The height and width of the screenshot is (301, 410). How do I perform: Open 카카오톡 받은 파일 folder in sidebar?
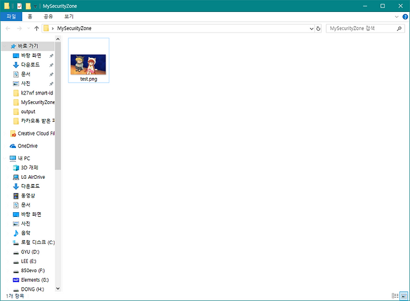click(38, 121)
